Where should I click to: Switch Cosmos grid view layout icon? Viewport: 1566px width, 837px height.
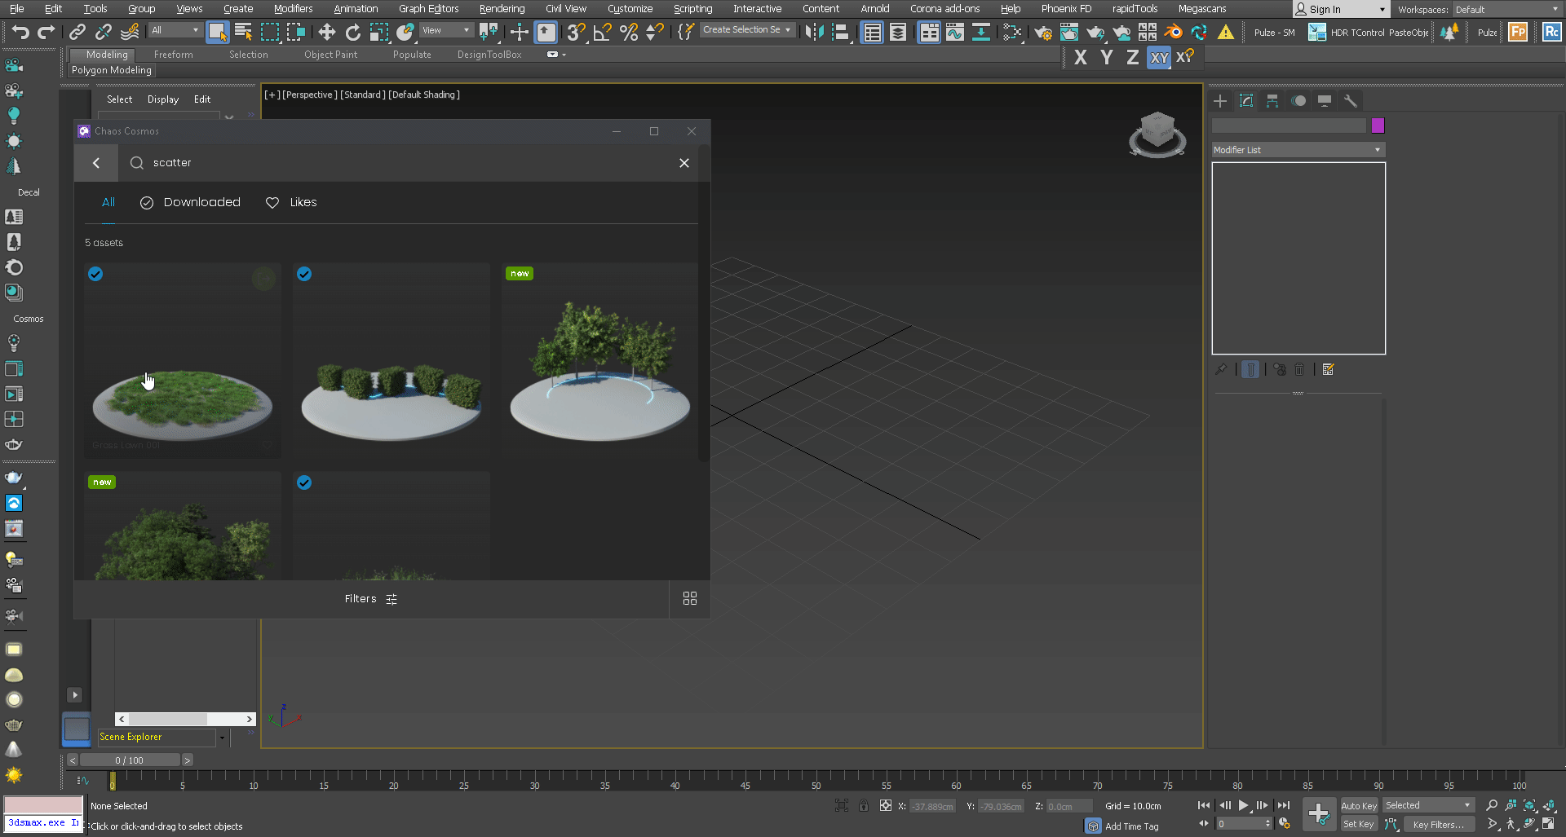pyautogui.click(x=690, y=598)
